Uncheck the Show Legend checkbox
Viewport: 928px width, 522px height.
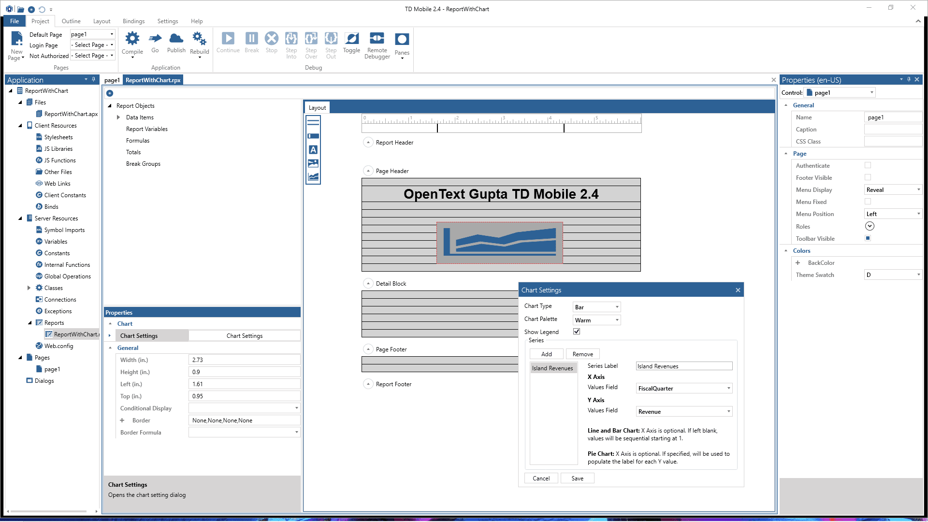coord(577,332)
